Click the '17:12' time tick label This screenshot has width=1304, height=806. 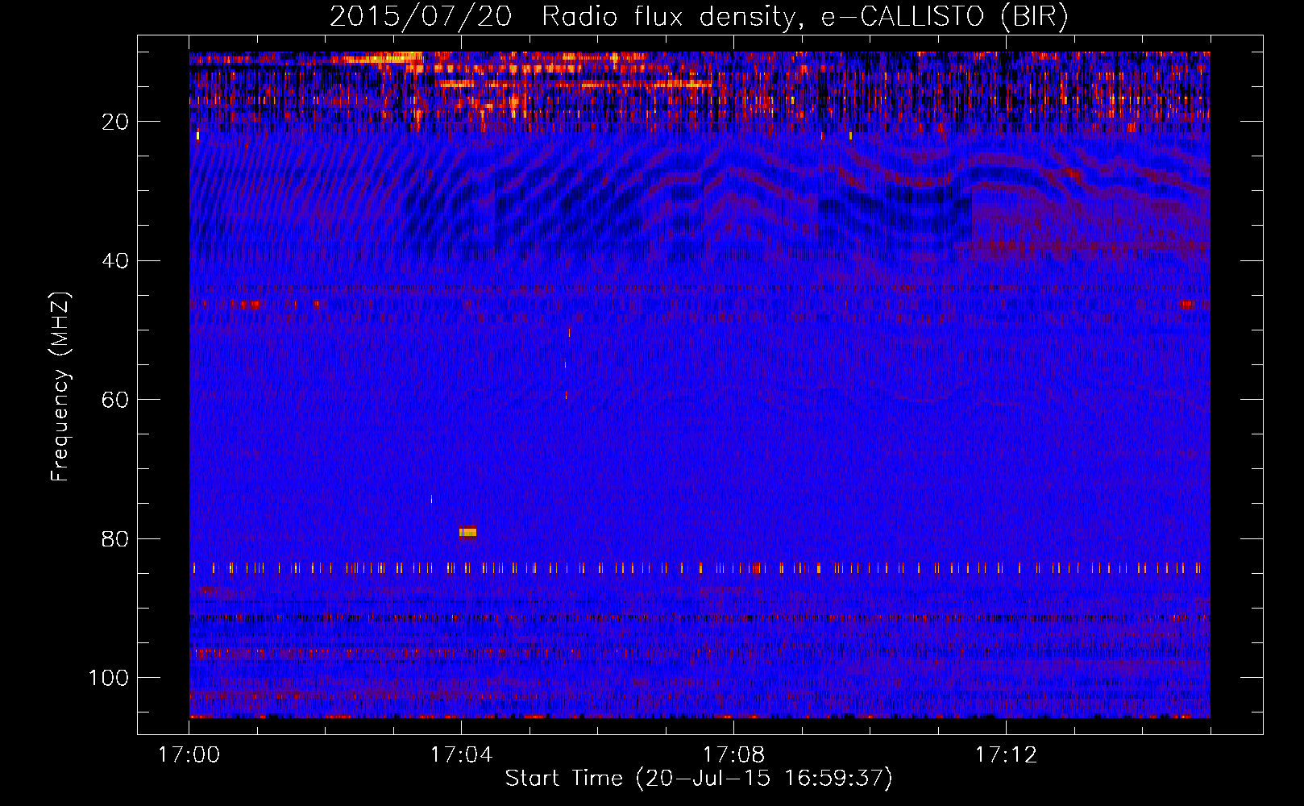tap(1006, 755)
